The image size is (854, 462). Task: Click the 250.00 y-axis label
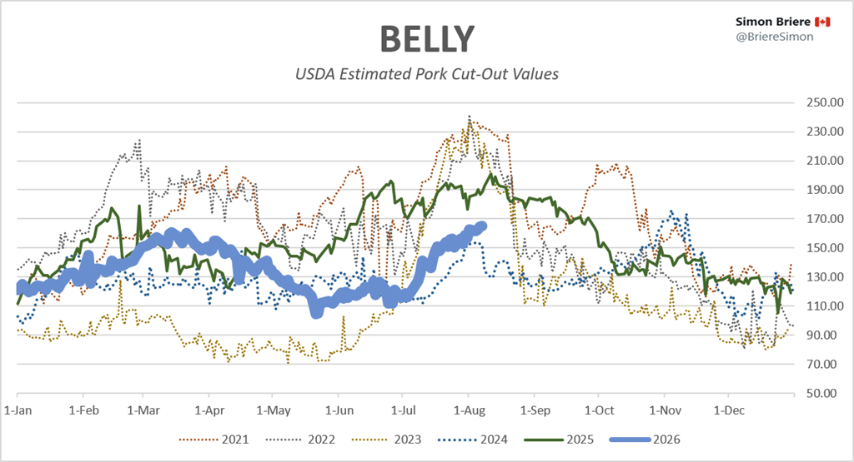coord(825,102)
